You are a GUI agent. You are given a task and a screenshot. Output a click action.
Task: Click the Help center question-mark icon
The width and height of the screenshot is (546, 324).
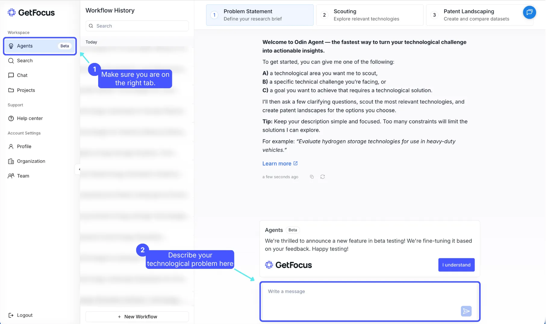point(11,118)
